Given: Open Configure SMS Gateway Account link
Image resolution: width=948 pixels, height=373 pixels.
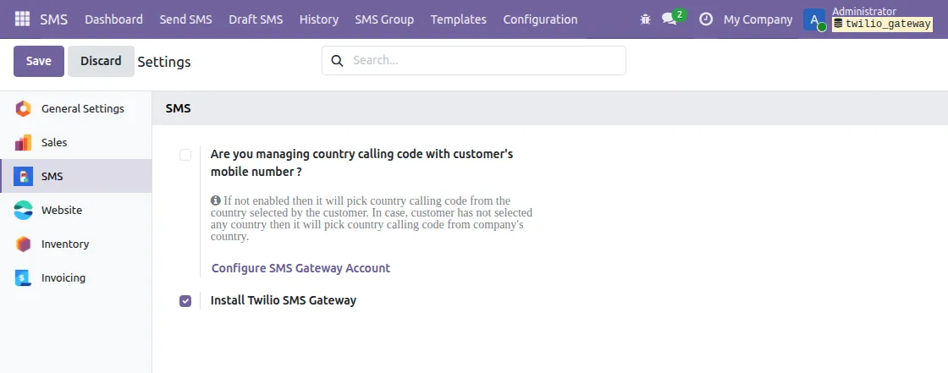Looking at the screenshot, I should pyautogui.click(x=300, y=268).
